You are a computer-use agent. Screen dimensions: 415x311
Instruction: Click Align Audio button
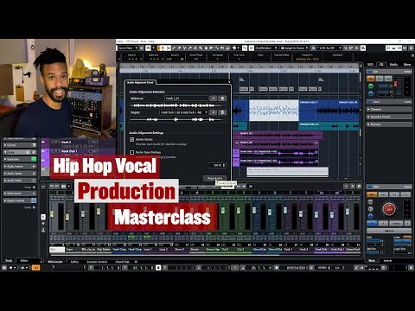[x=214, y=179]
